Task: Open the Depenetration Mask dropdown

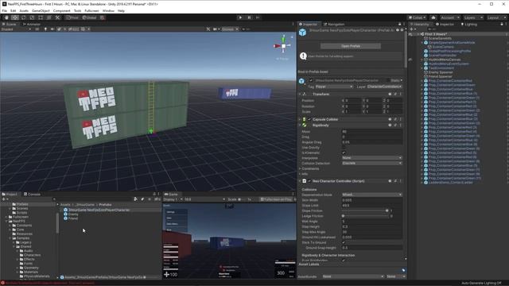Action: pyautogui.click(x=372, y=195)
